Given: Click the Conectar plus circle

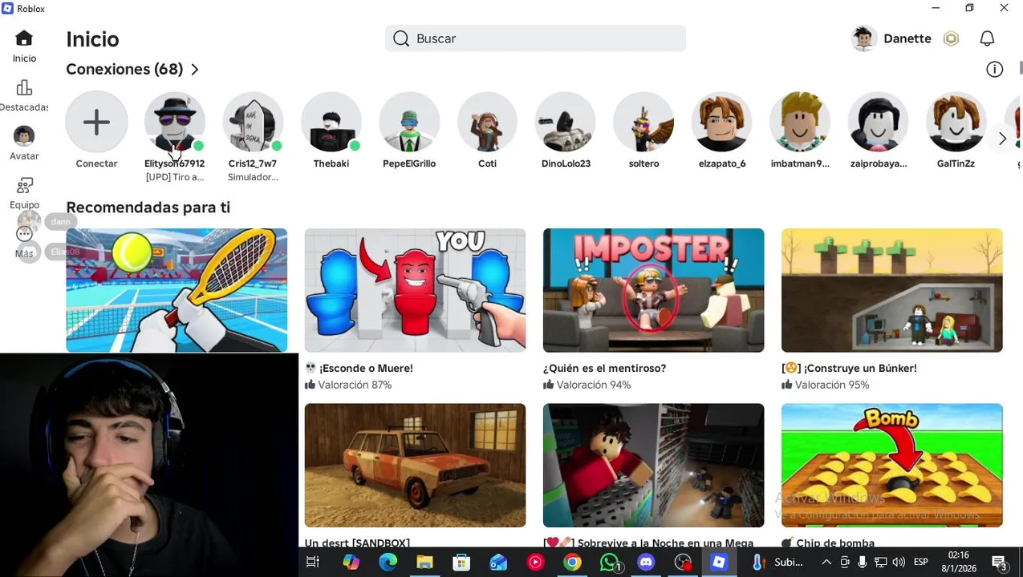Looking at the screenshot, I should click(96, 123).
